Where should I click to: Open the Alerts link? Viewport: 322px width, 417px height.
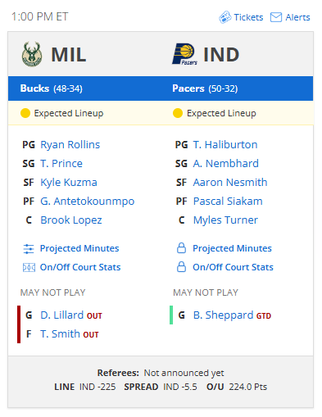(x=297, y=17)
